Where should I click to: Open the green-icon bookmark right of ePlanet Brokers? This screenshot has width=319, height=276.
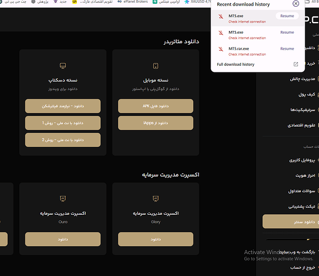[x=166, y=2]
